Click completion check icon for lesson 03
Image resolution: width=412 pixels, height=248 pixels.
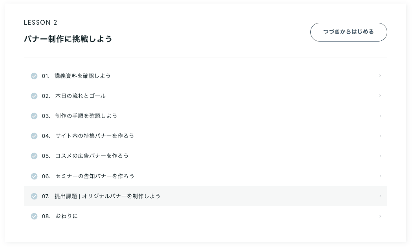[x=34, y=116]
